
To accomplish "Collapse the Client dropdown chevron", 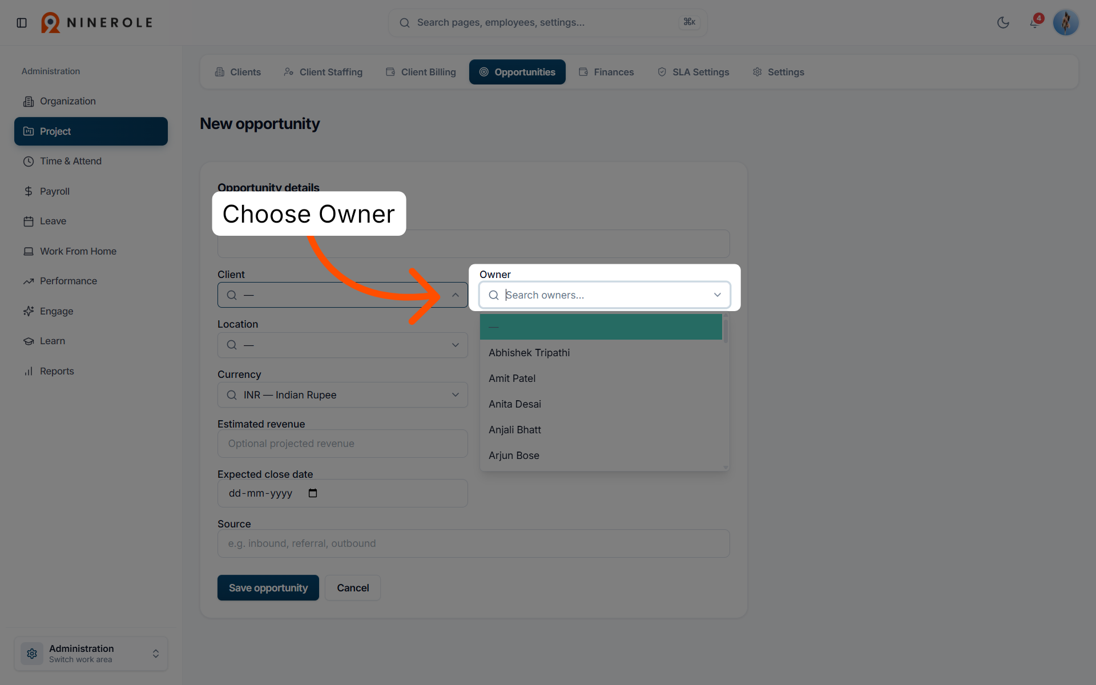I will [456, 295].
